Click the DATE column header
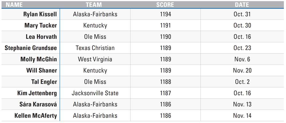The width and height of the screenshot is (286, 123). (x=242, y=5)
